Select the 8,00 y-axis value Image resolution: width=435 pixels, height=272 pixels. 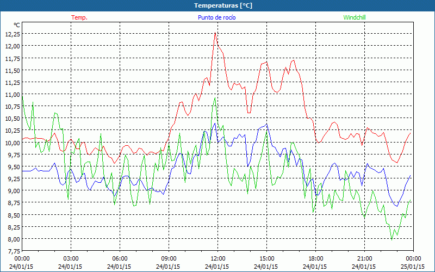pyautogui.click(x=14, y=239)
